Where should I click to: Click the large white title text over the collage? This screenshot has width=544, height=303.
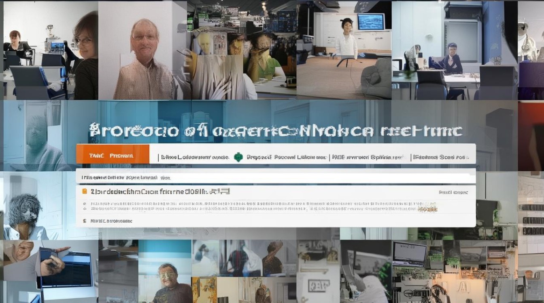(x=276, y=130)
